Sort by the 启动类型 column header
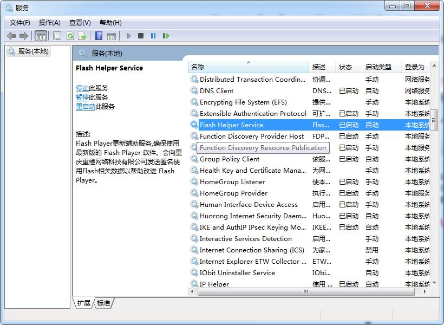Image resolution: width=444 pixels, height=325 pixels. tap(381, 67)
